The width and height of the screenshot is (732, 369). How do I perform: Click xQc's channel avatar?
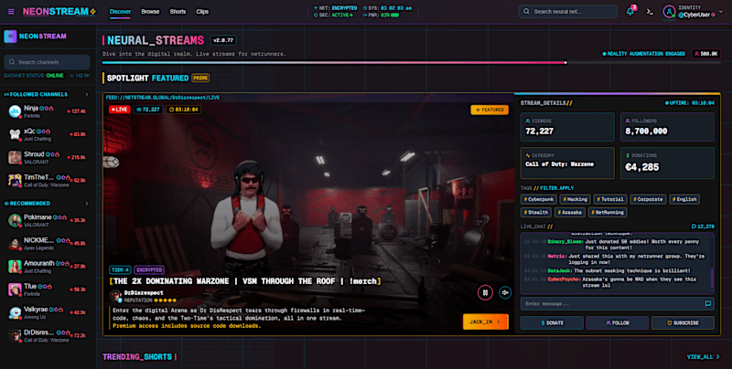coord(15,134)
